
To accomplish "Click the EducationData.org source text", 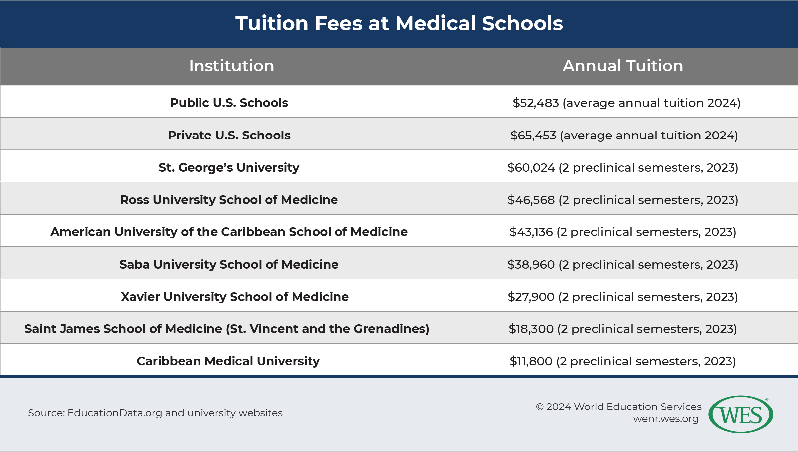I will pos(115,413).
